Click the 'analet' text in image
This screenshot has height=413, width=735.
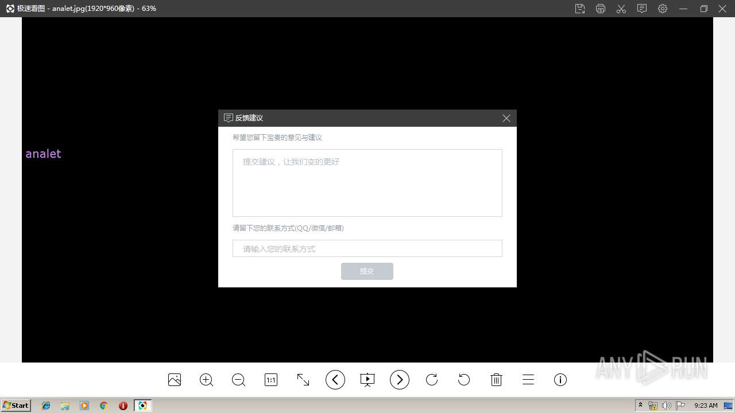click(43, 154)
